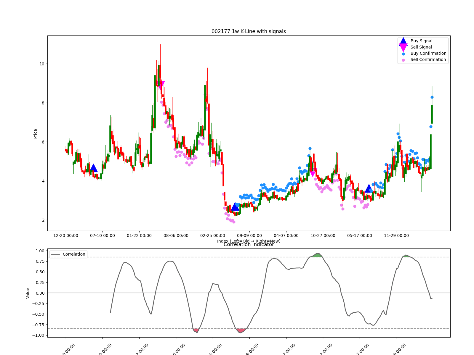
Task: Click the correlation axis tick '0.00'
Action: point(40,293)
